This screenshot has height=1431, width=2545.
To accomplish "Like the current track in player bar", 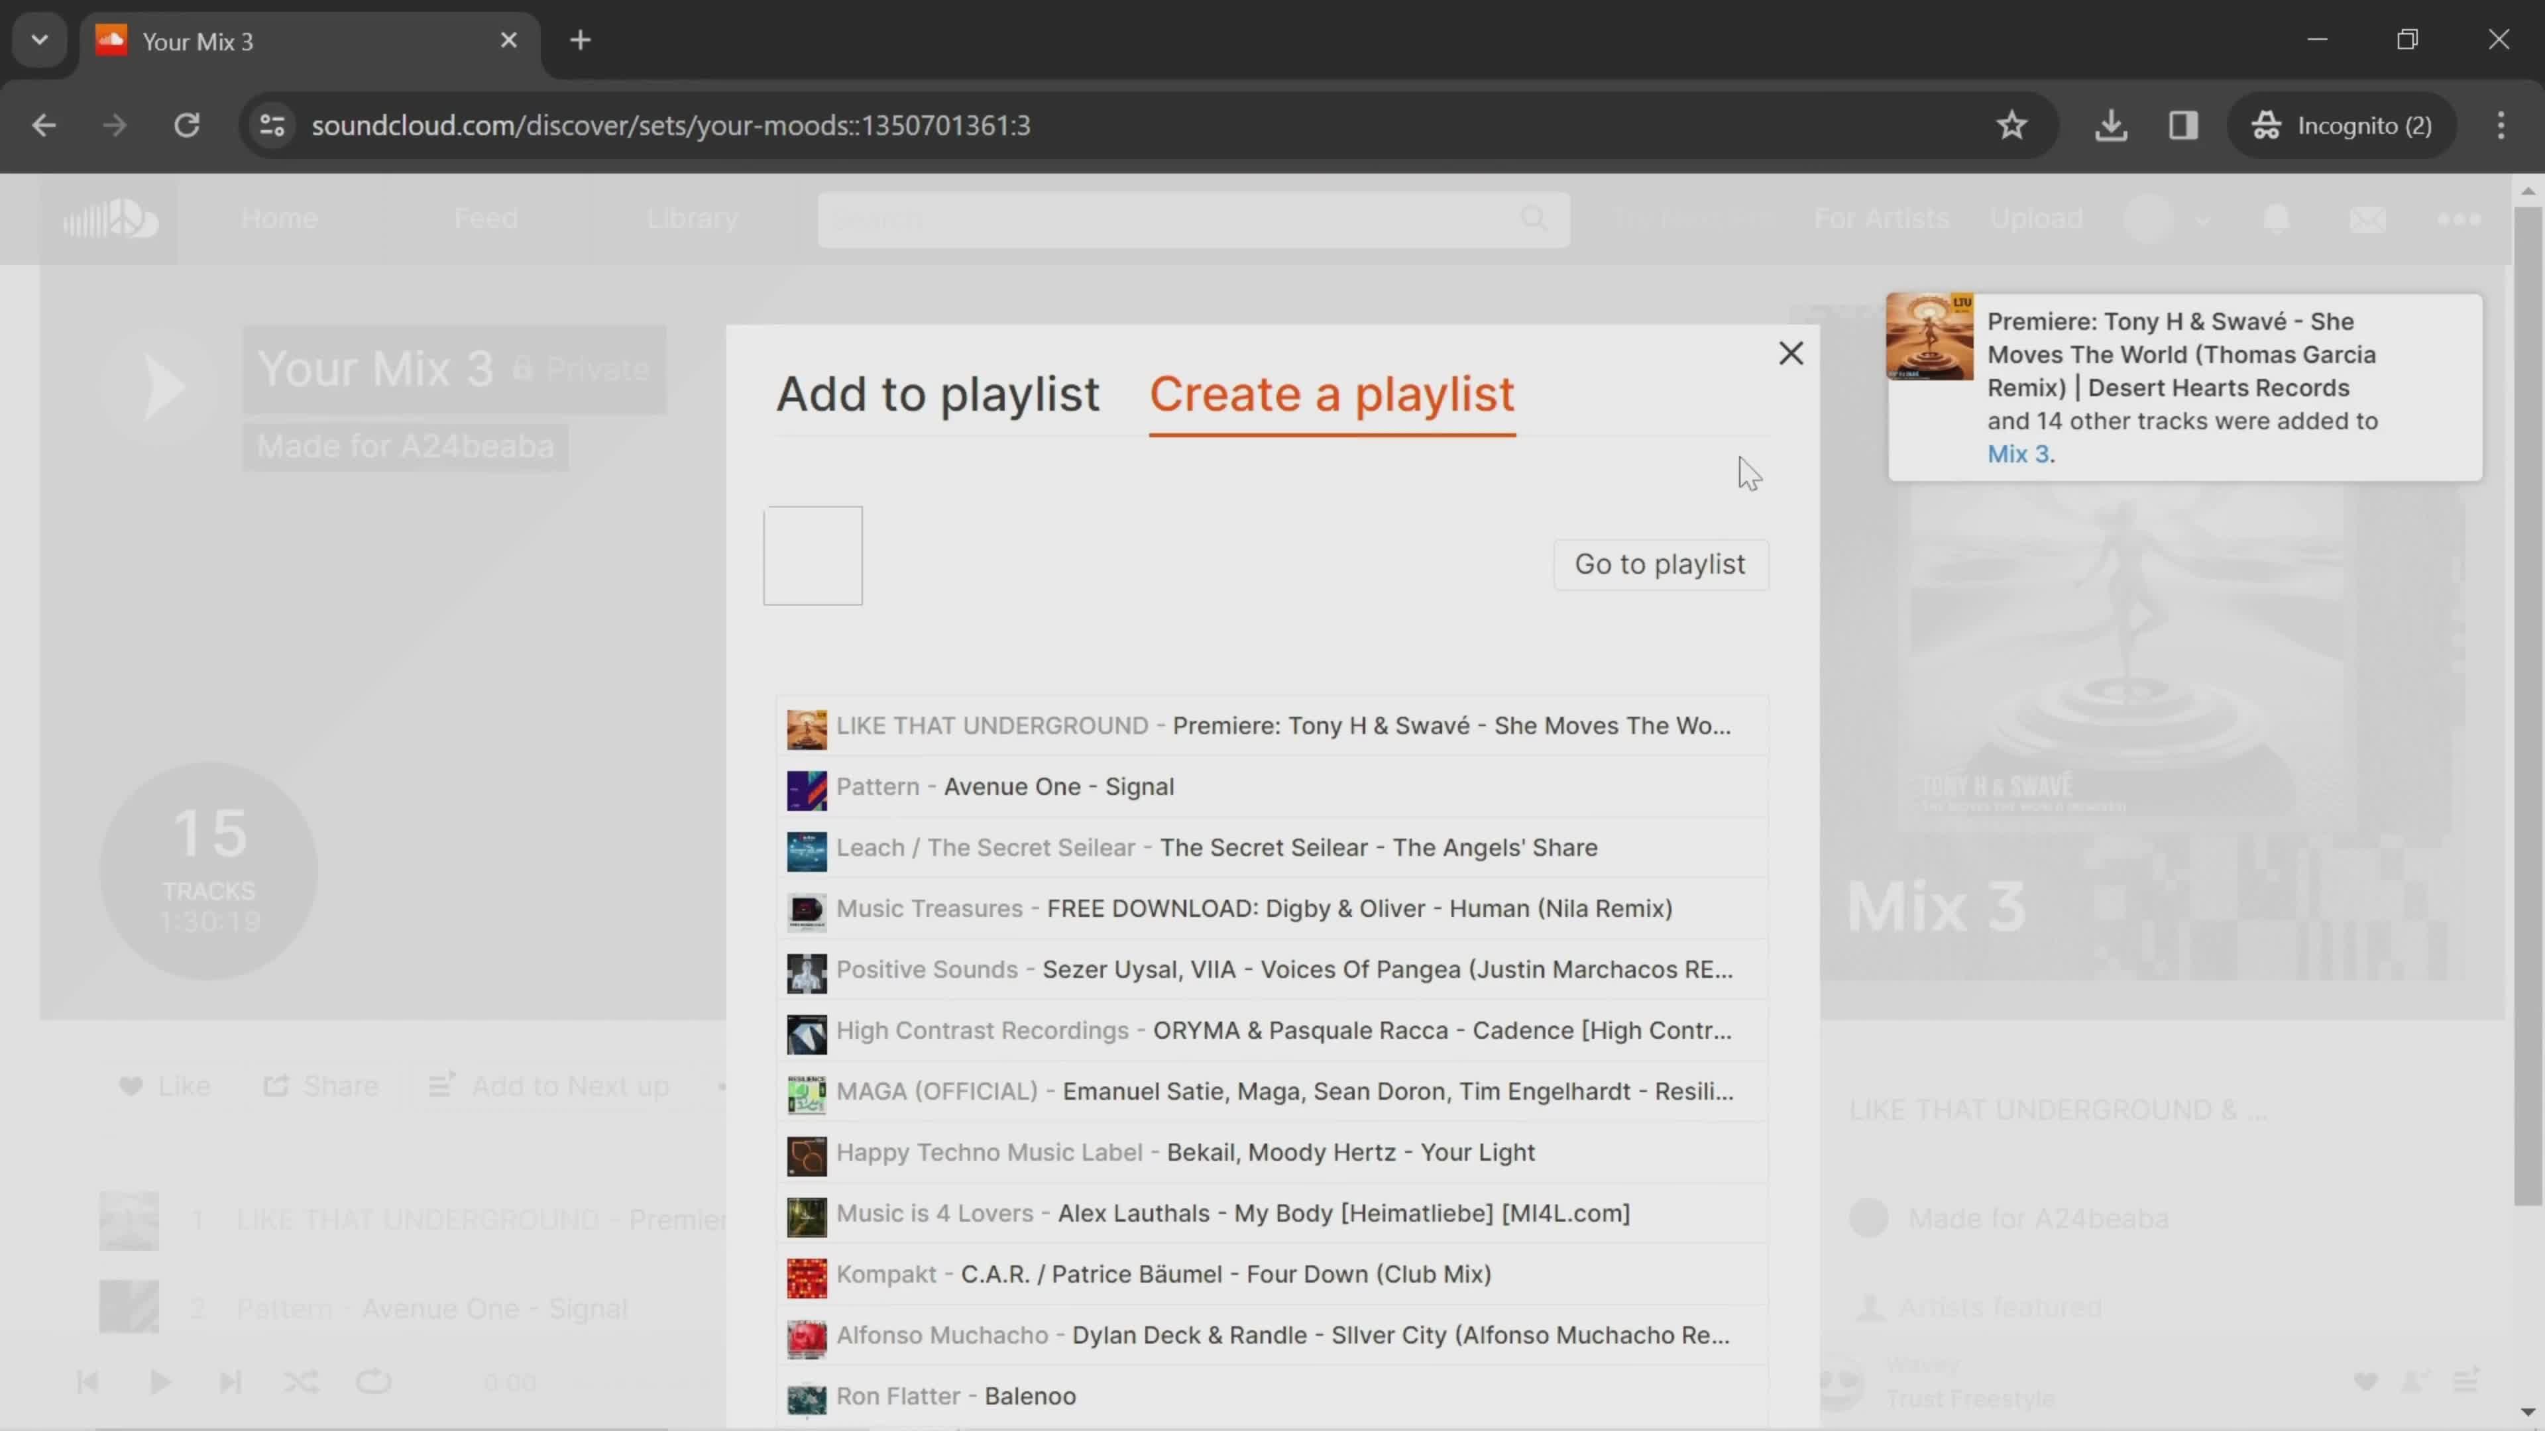I will [x=2365, y=1381].
